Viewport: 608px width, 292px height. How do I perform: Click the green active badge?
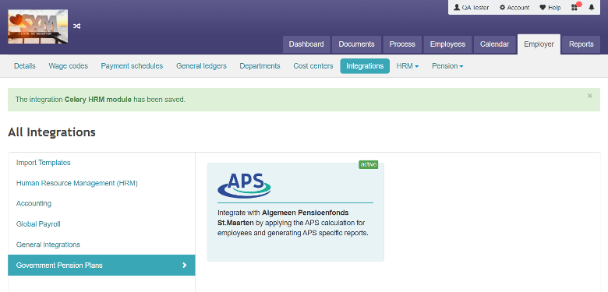tap(369, 164)
